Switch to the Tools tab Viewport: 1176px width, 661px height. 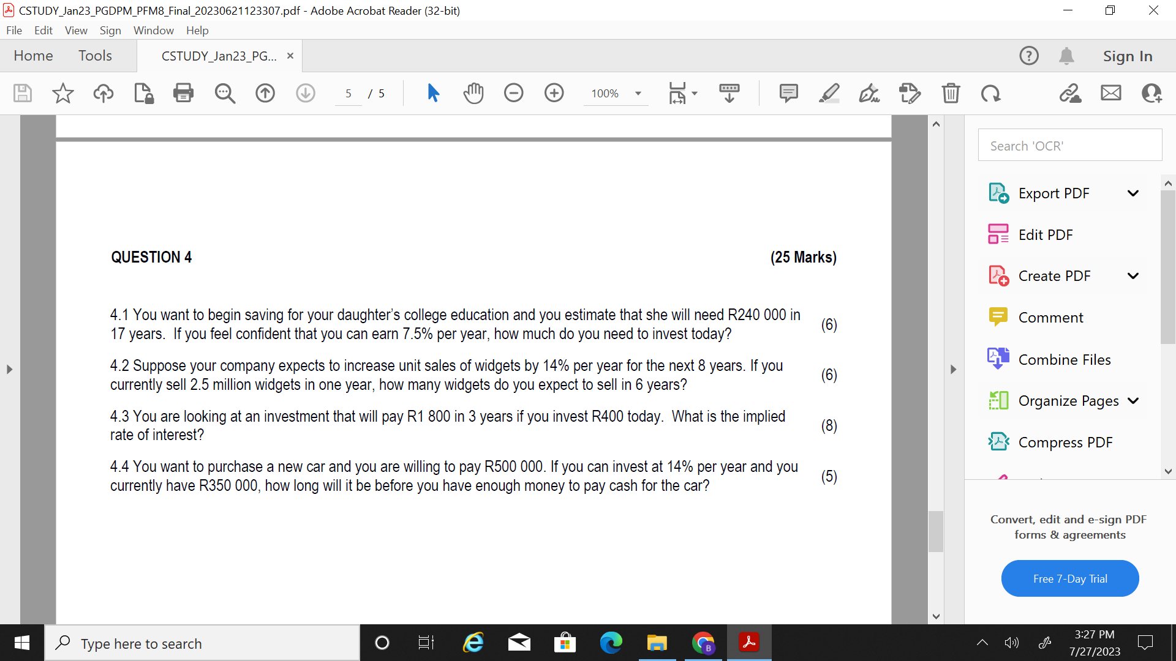[95, 55]
